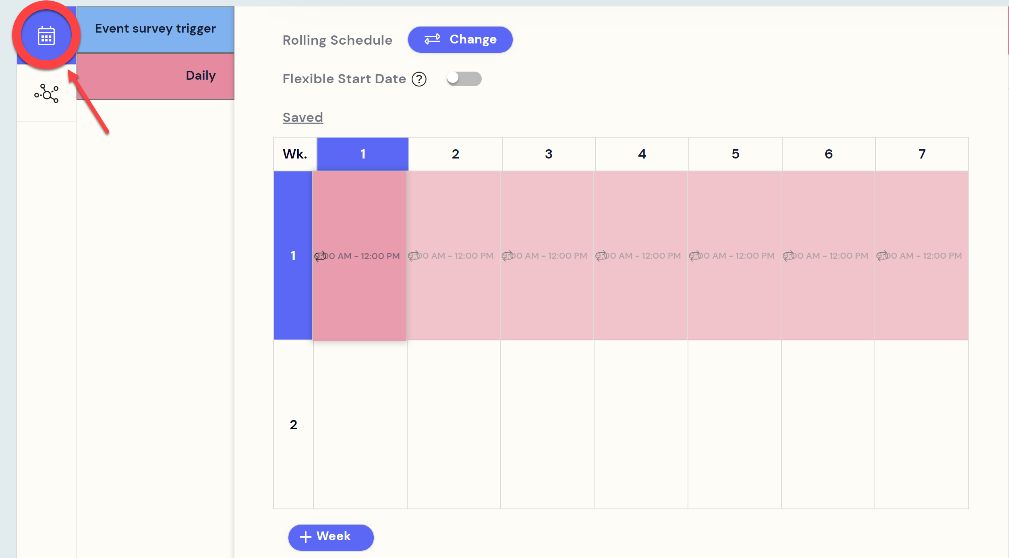Viewport: 1009px width, 558px height.
Task: Select the Event survey trigger menu item
Action: (x=154, y=28)
